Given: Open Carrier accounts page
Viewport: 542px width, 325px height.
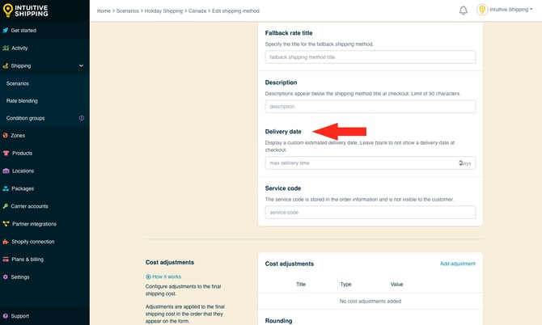Looking at the screenshot, I should [x=29, y=206].
